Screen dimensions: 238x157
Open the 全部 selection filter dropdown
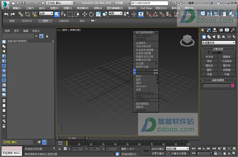click(x=46, y=14)
